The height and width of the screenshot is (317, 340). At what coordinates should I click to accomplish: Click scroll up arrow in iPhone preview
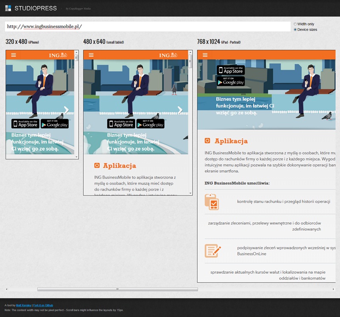(76, 52)
